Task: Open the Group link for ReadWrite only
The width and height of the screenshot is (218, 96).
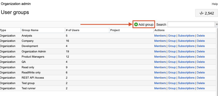Action: click(x=172, y=72)
